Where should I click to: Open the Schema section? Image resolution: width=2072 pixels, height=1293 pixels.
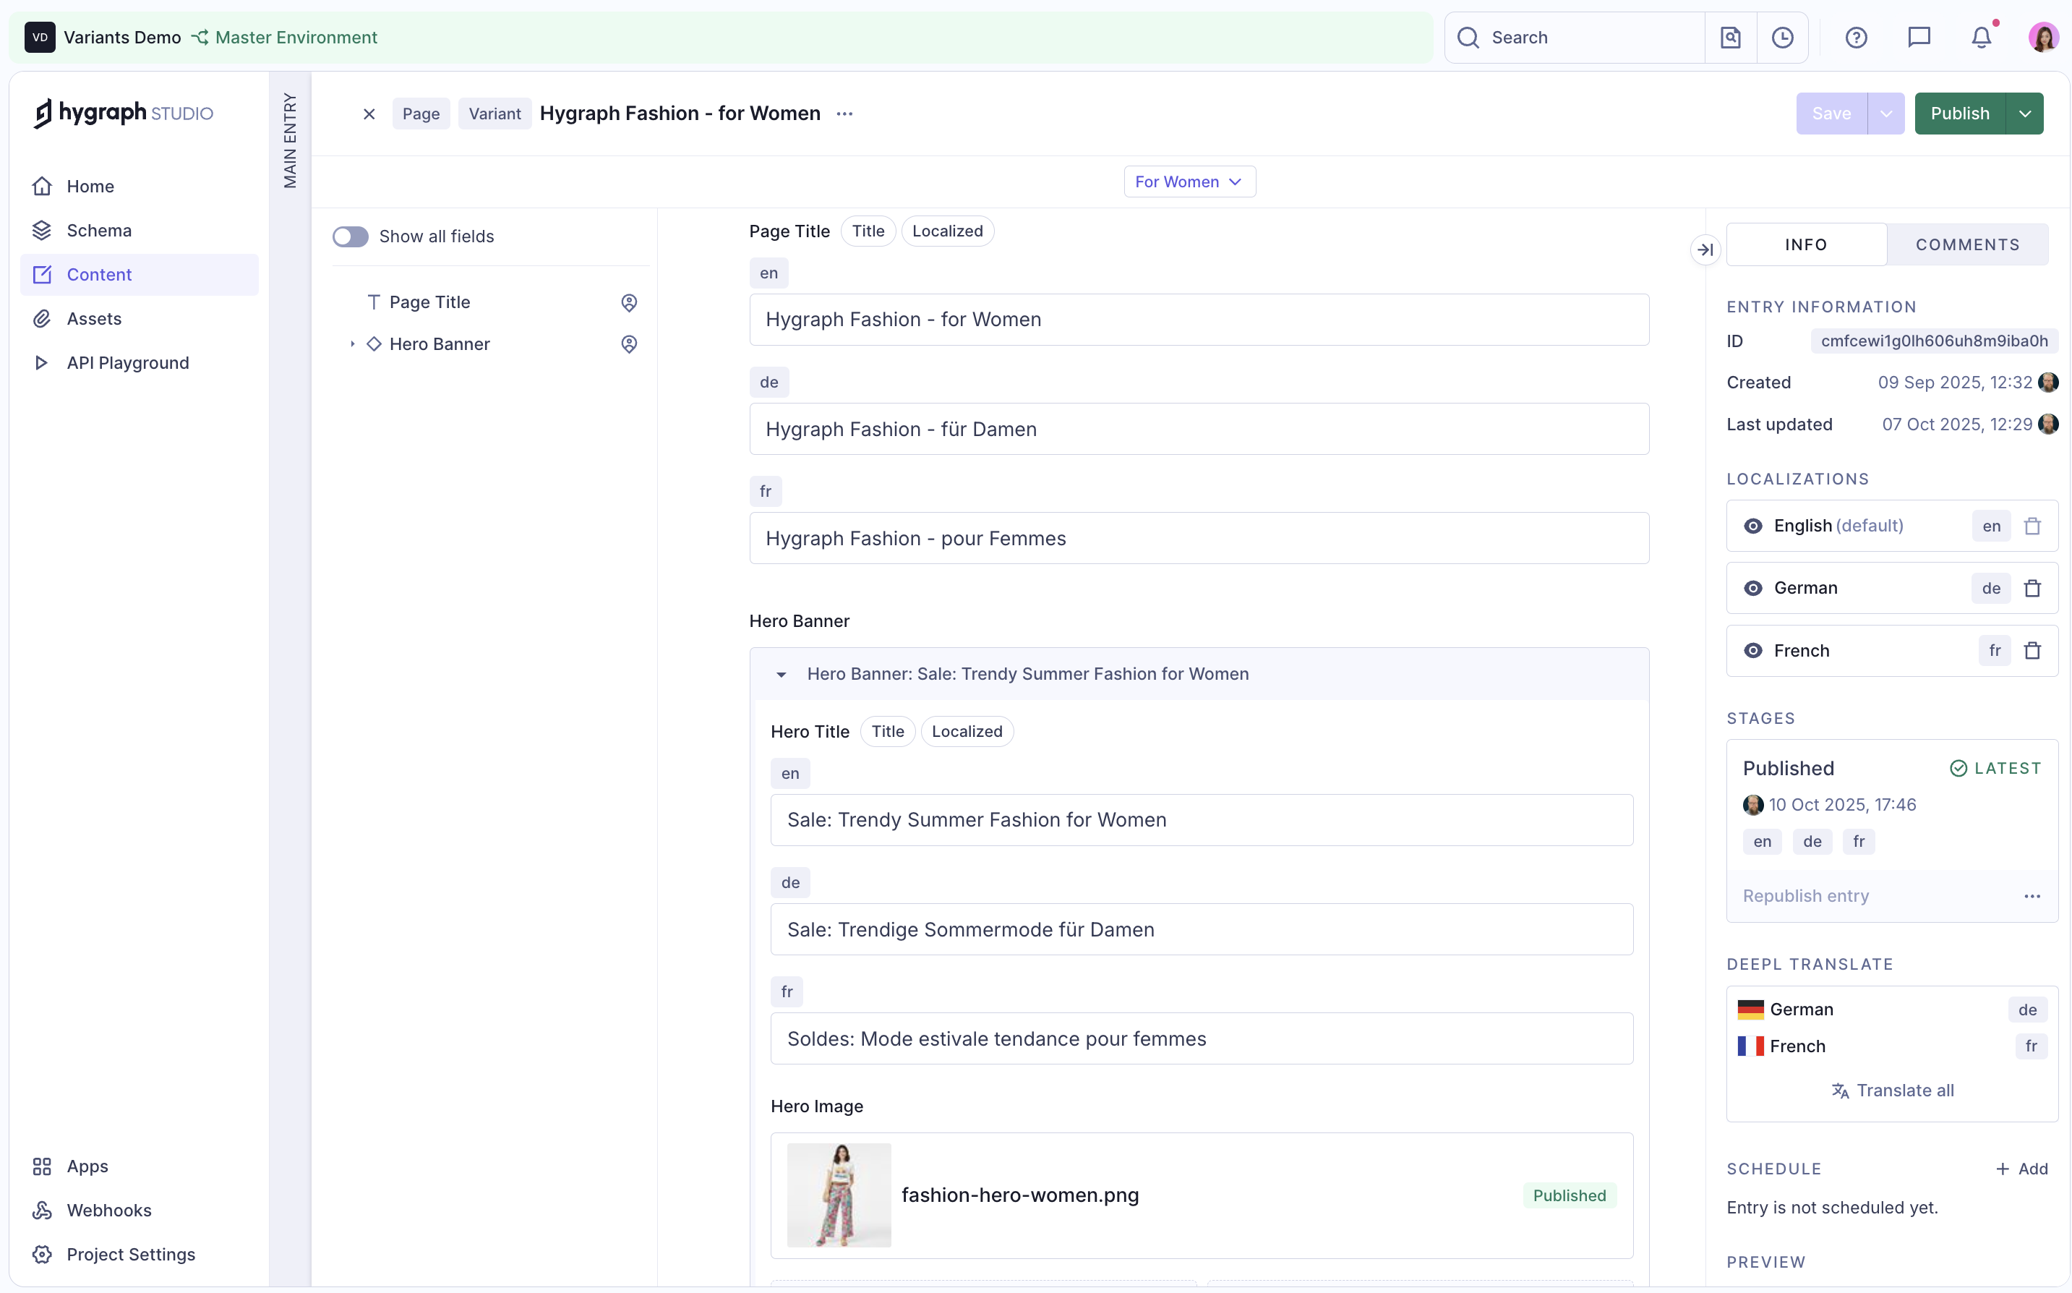pos(100,230)
